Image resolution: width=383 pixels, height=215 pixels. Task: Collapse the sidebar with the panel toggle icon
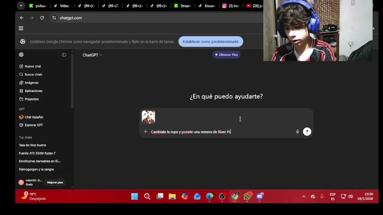[64, 55]
